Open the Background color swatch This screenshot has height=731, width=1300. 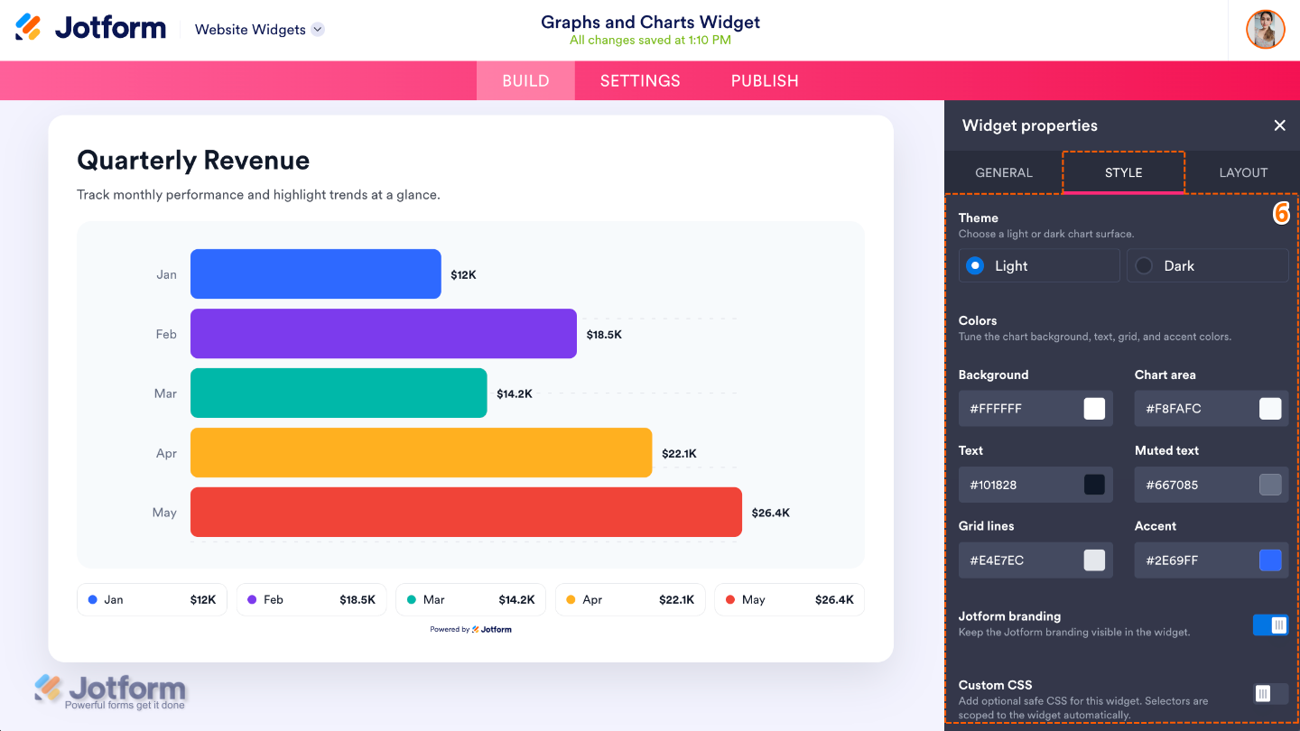[1094, 409]
